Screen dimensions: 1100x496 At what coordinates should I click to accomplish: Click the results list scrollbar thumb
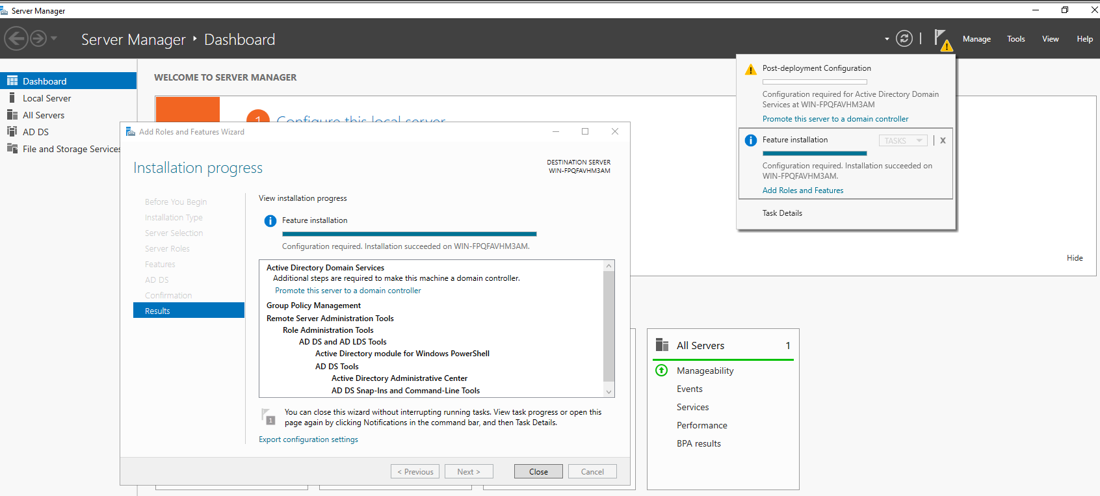(609, 326)
